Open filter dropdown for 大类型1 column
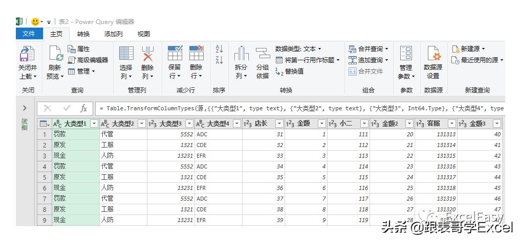Image resolution: width=520 pixels, height=241 pixels. [x=95, y=124]
